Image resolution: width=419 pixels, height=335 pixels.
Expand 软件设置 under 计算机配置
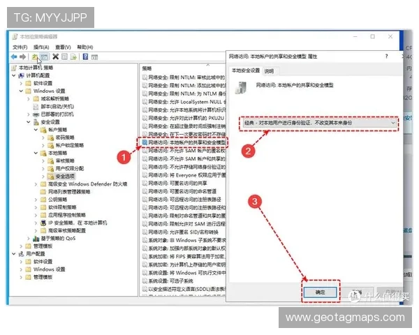click(22, 83)
